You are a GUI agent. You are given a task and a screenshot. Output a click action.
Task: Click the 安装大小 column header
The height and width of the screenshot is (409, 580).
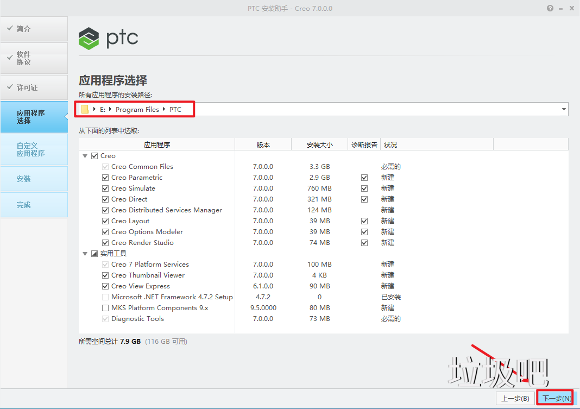(319, 144)
